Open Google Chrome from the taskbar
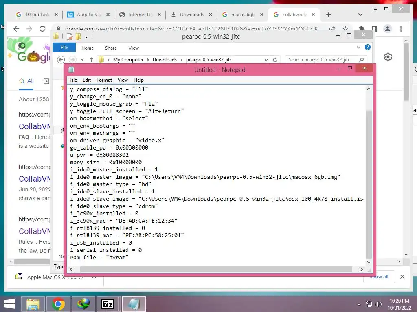 [x=58, y=304]
